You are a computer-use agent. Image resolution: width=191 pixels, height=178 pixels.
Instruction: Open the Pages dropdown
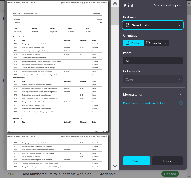152,61
